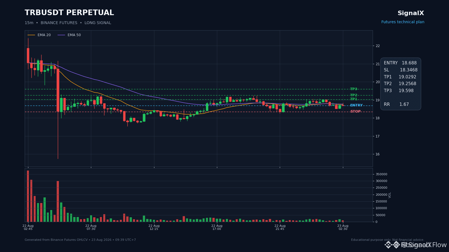
Task: Click the TP2 label on chart
Action: (x=354, y=95)
